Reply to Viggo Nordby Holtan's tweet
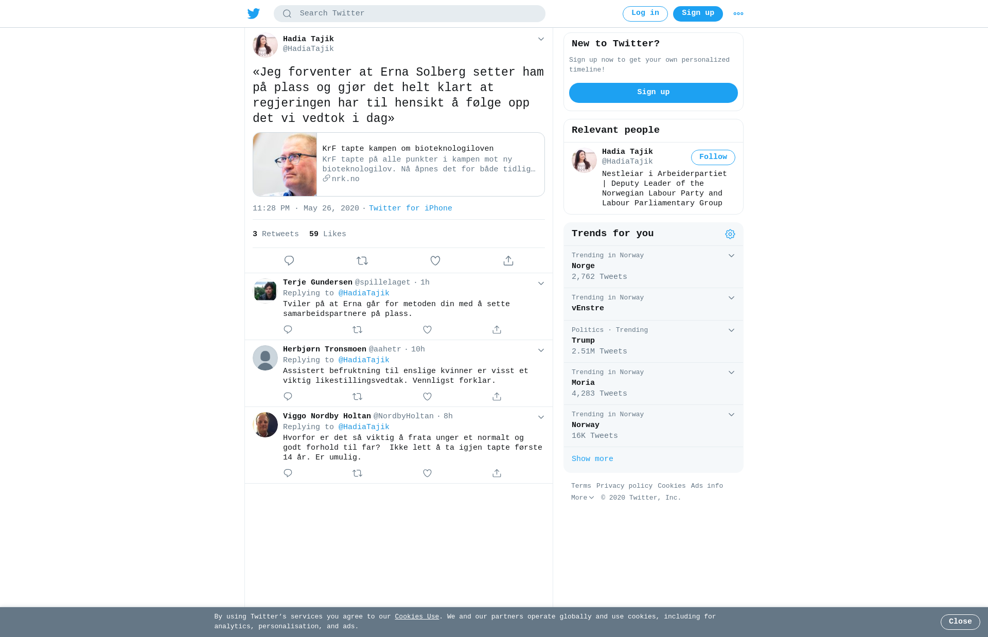This screenshot has width=988, height=637. (288, 473)
